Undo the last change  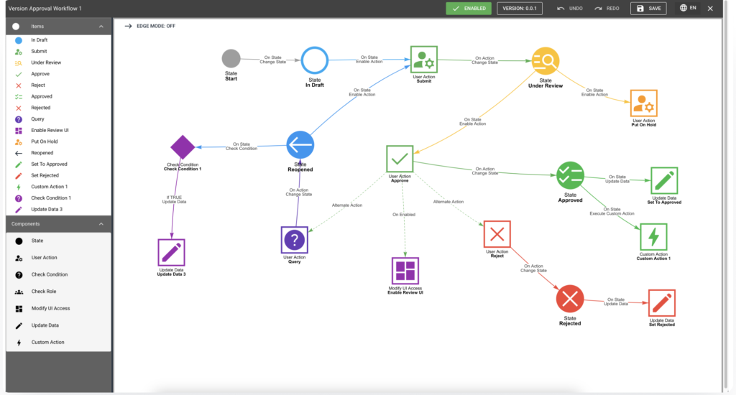tap(570, 9)
